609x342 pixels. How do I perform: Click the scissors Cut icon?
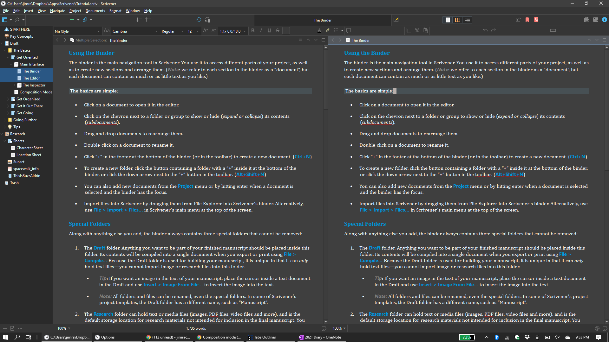[x=417, y=31]
